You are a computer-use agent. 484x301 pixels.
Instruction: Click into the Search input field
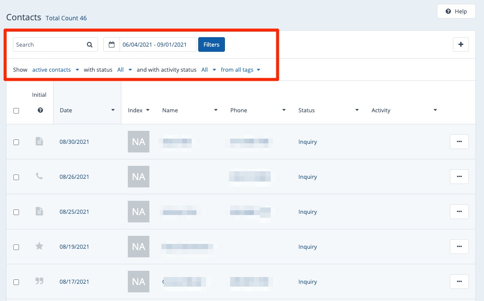coord(47,44)
